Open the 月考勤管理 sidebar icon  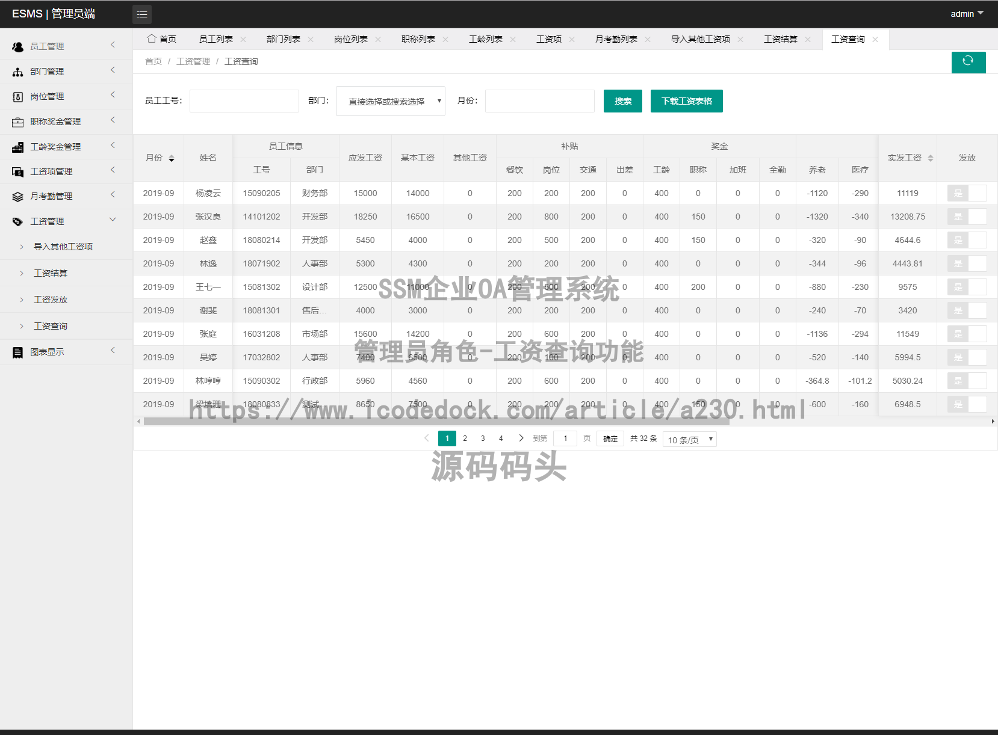pyautogui.click(x=16, y=195)
